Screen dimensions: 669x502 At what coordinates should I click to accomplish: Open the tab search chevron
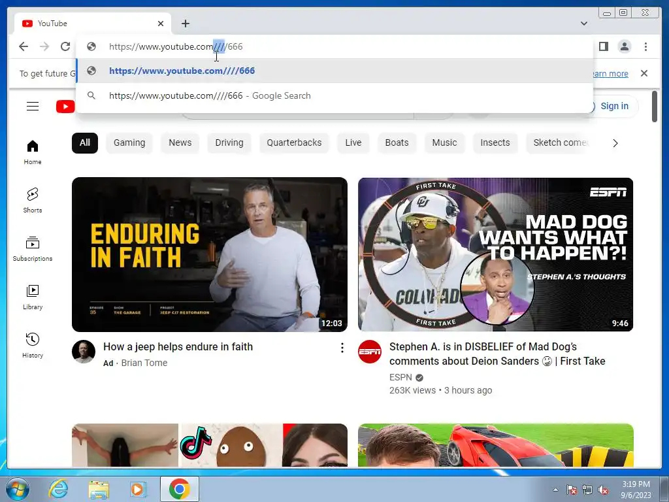(584, 24)
